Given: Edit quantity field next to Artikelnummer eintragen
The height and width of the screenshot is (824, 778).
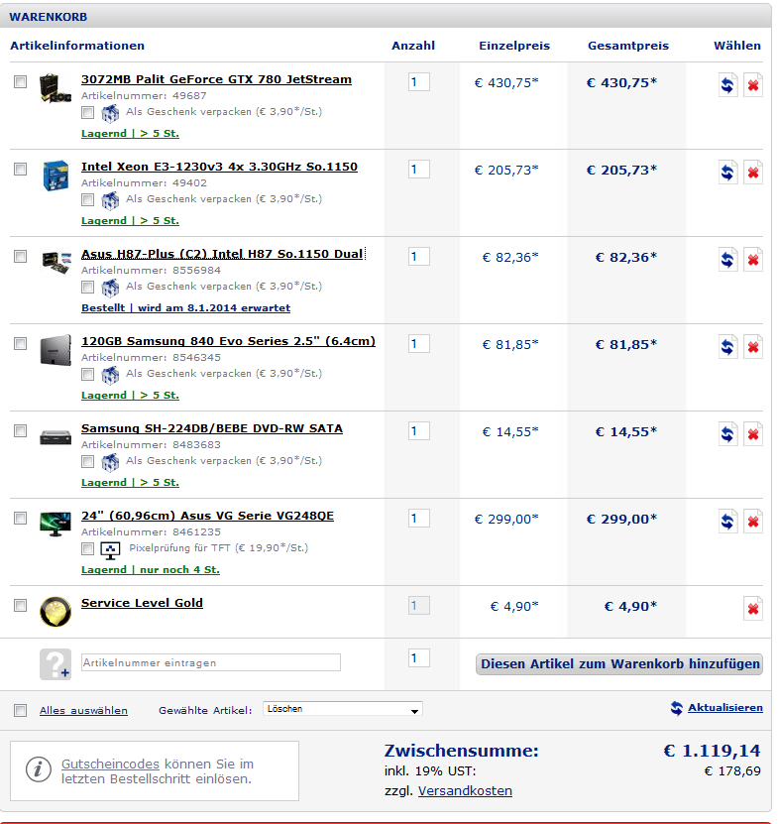Looking at the screenshot, I should coord(418,657).
